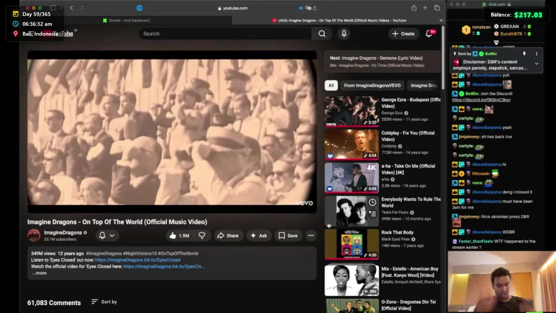Screen dimensions: 556x313
Task: Start voice search with microphone icon
Action: point(344,33)
